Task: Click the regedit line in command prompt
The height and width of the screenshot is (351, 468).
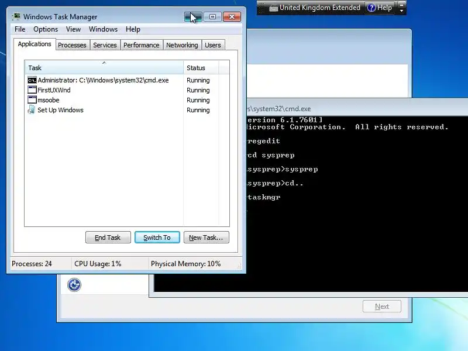Action: tap(264, 141)
